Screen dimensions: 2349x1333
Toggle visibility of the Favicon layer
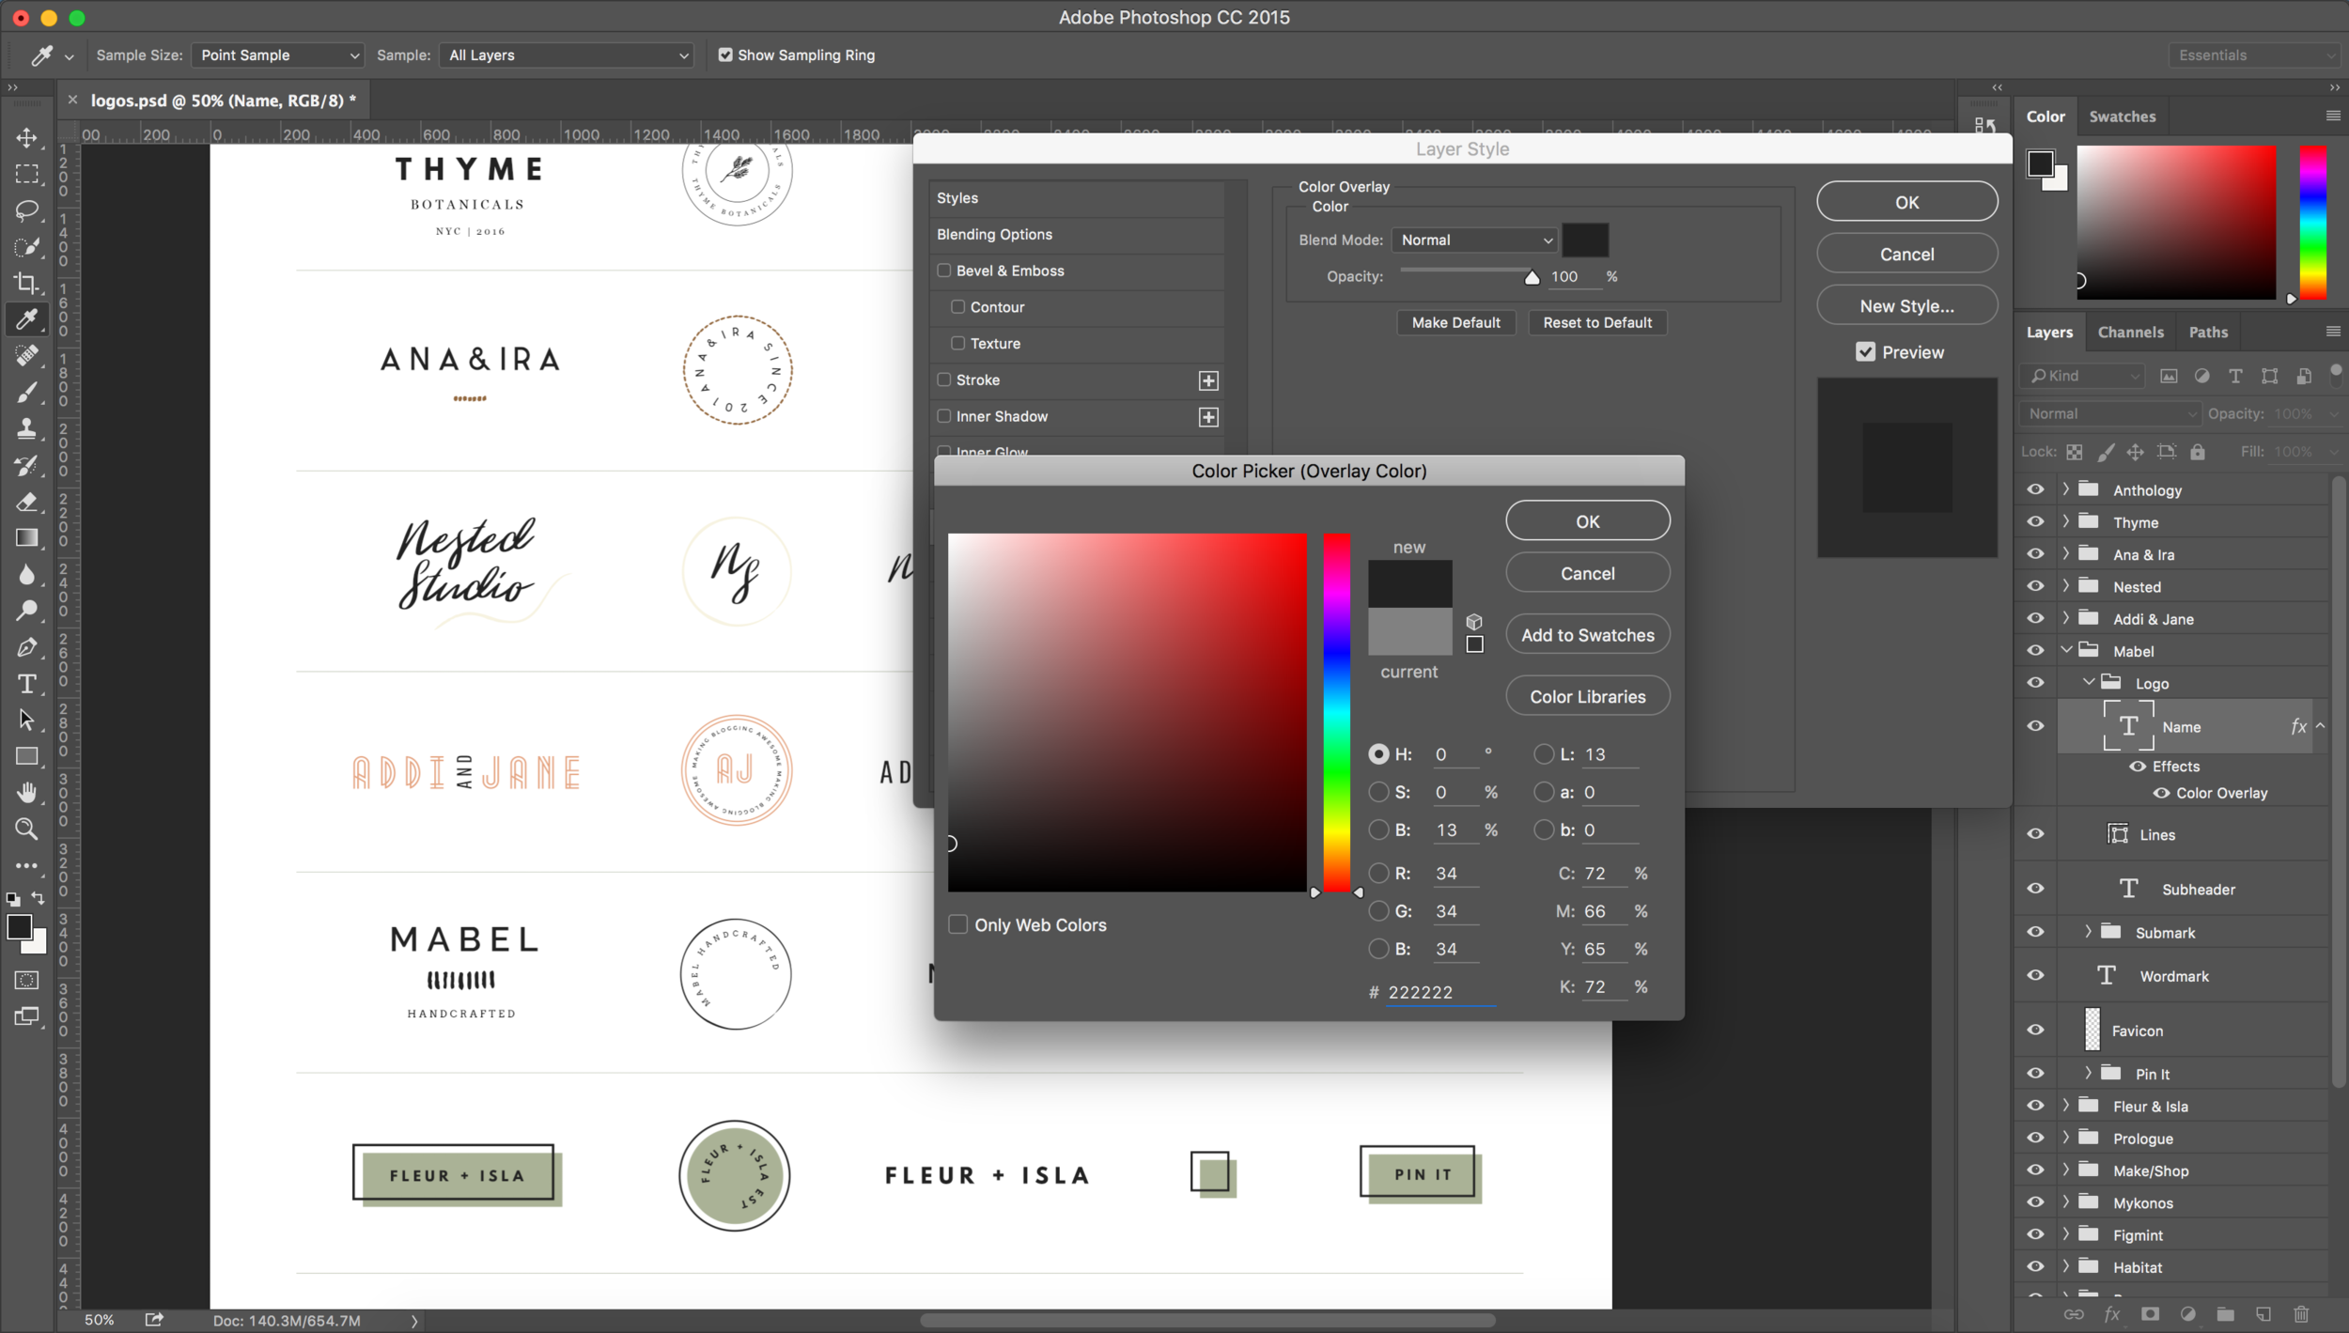tap(2035, 1030)
